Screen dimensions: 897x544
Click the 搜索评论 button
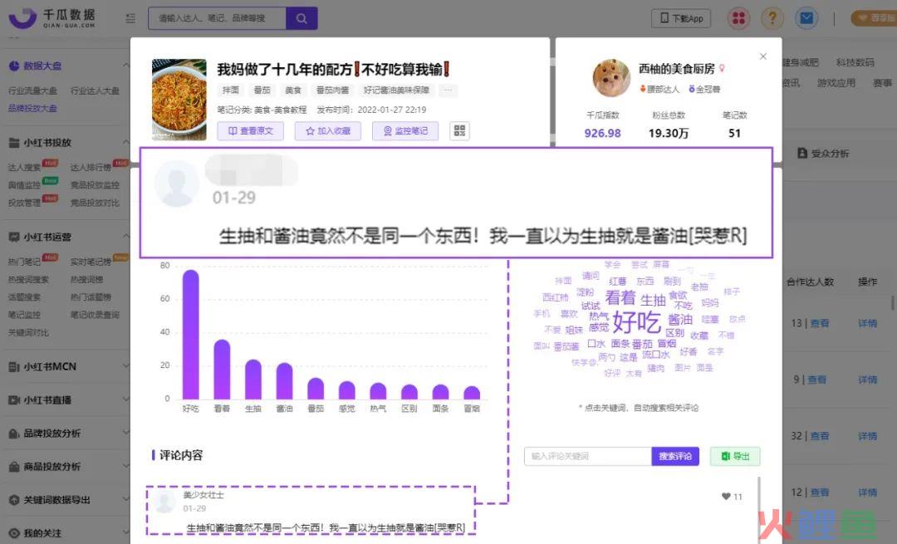pos(675,457)
